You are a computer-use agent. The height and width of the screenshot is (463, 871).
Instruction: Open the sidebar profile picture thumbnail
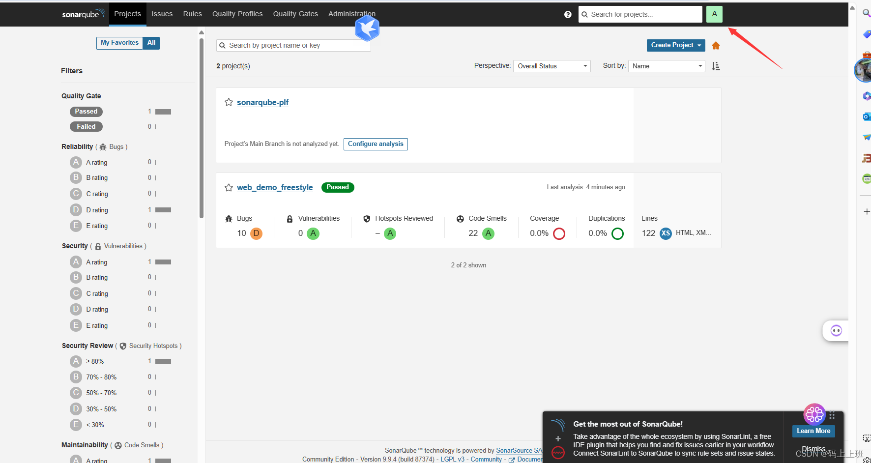click(x=863, y=70)
